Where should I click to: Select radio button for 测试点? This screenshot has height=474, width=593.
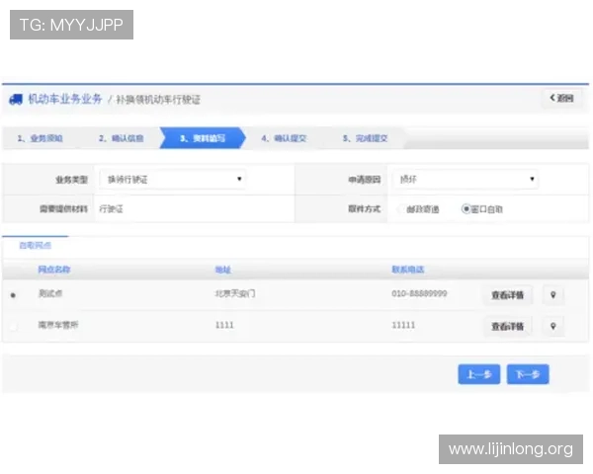point(13,295)
